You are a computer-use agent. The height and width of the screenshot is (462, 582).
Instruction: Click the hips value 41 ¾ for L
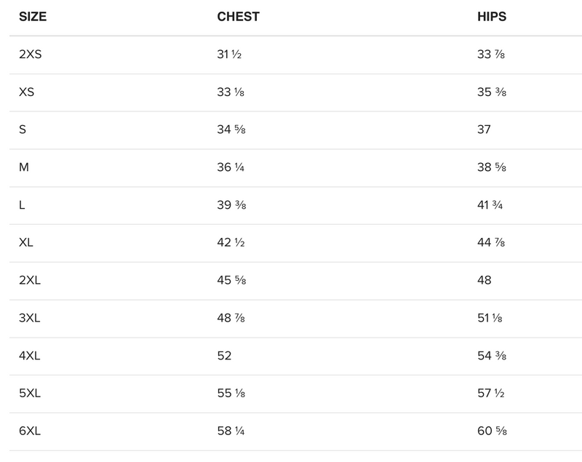tap(490, 205)
